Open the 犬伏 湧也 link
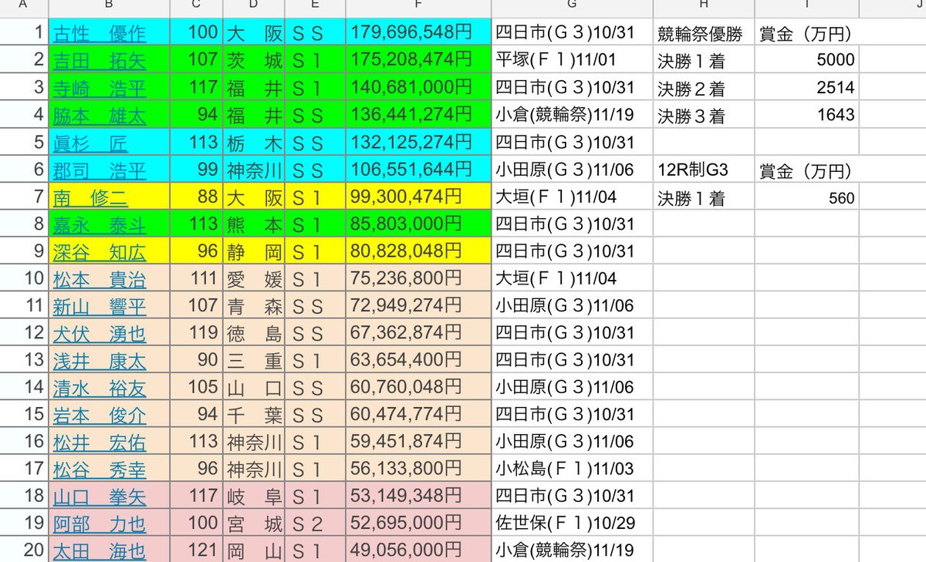 pos(99,333)
